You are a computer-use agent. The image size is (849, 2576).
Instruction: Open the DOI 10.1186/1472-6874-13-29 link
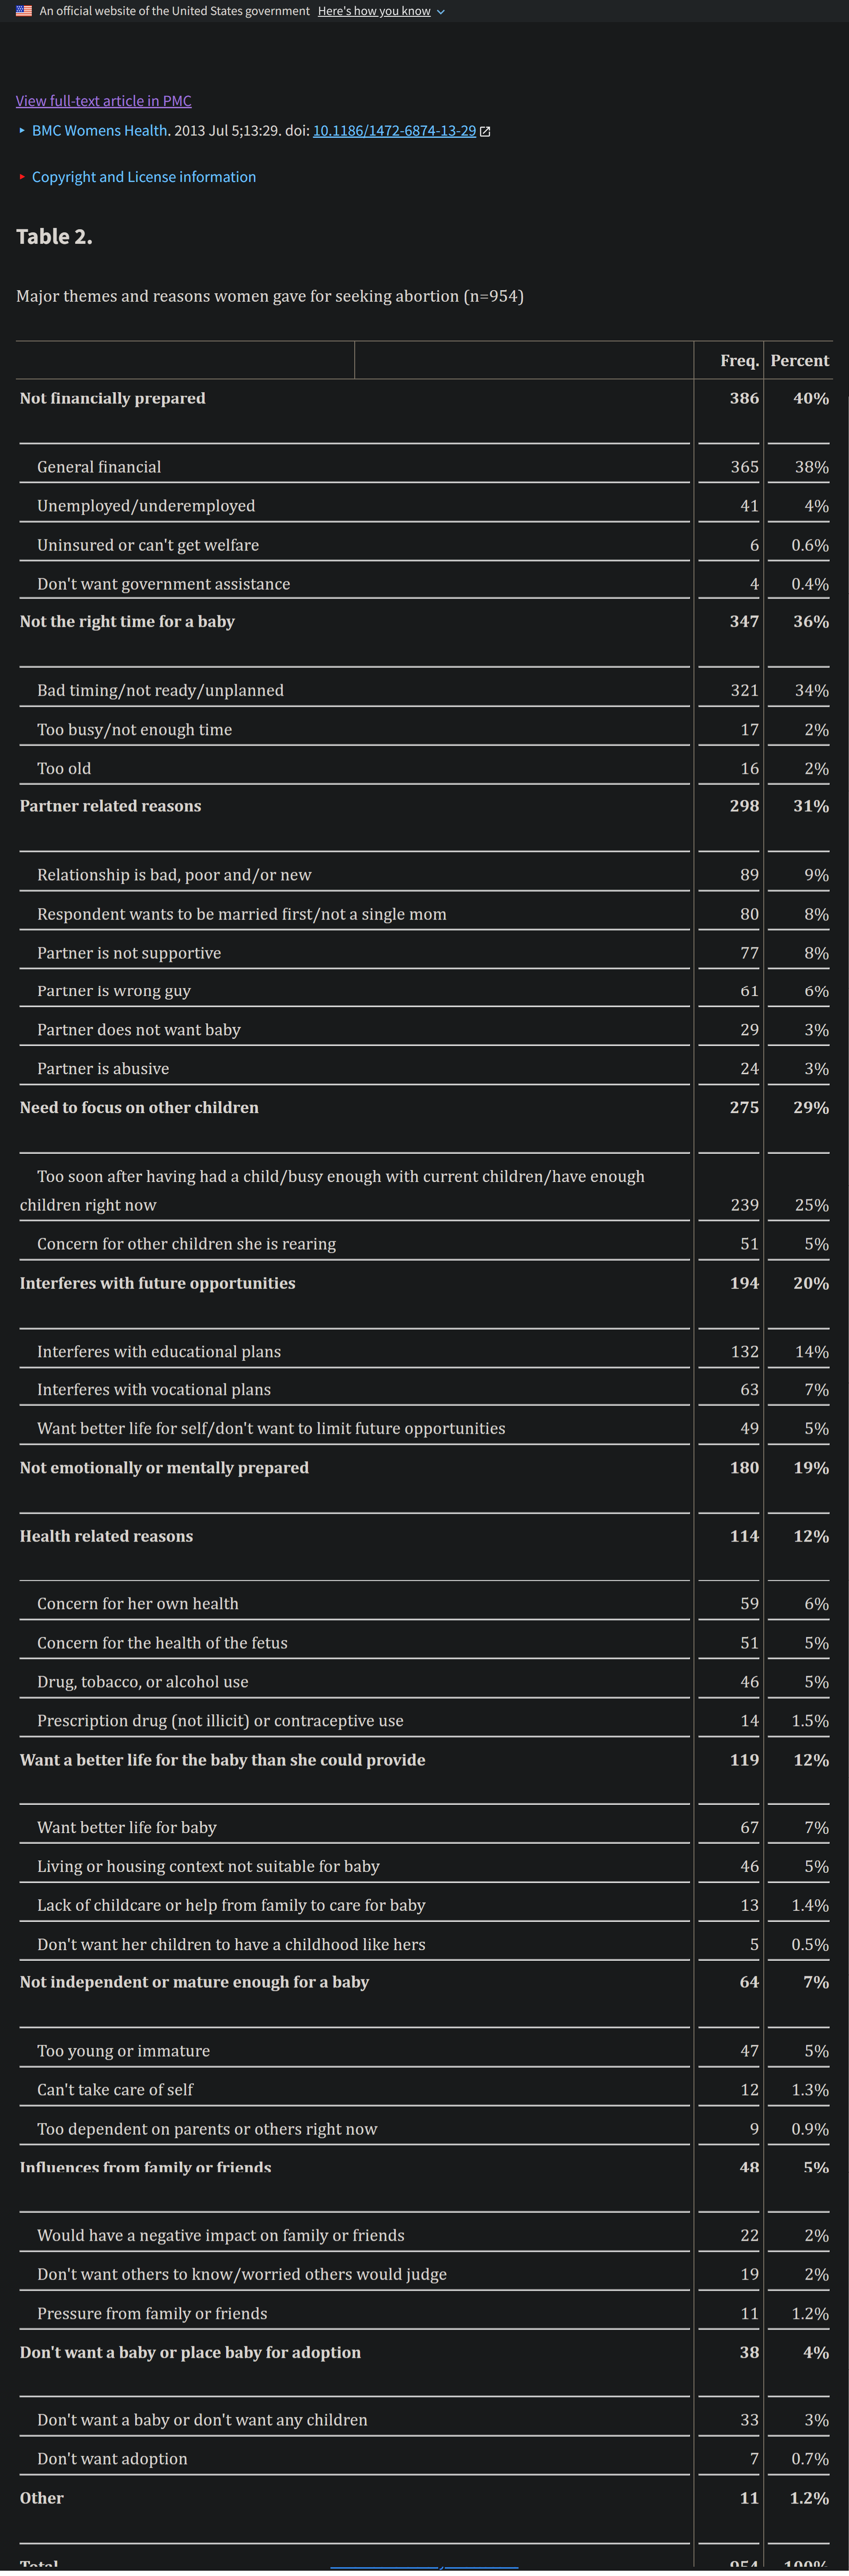coord(394,131)
